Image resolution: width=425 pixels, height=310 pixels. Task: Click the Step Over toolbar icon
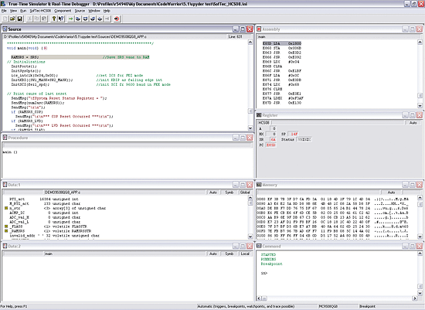pyautogui.click(x=85, y=19)
